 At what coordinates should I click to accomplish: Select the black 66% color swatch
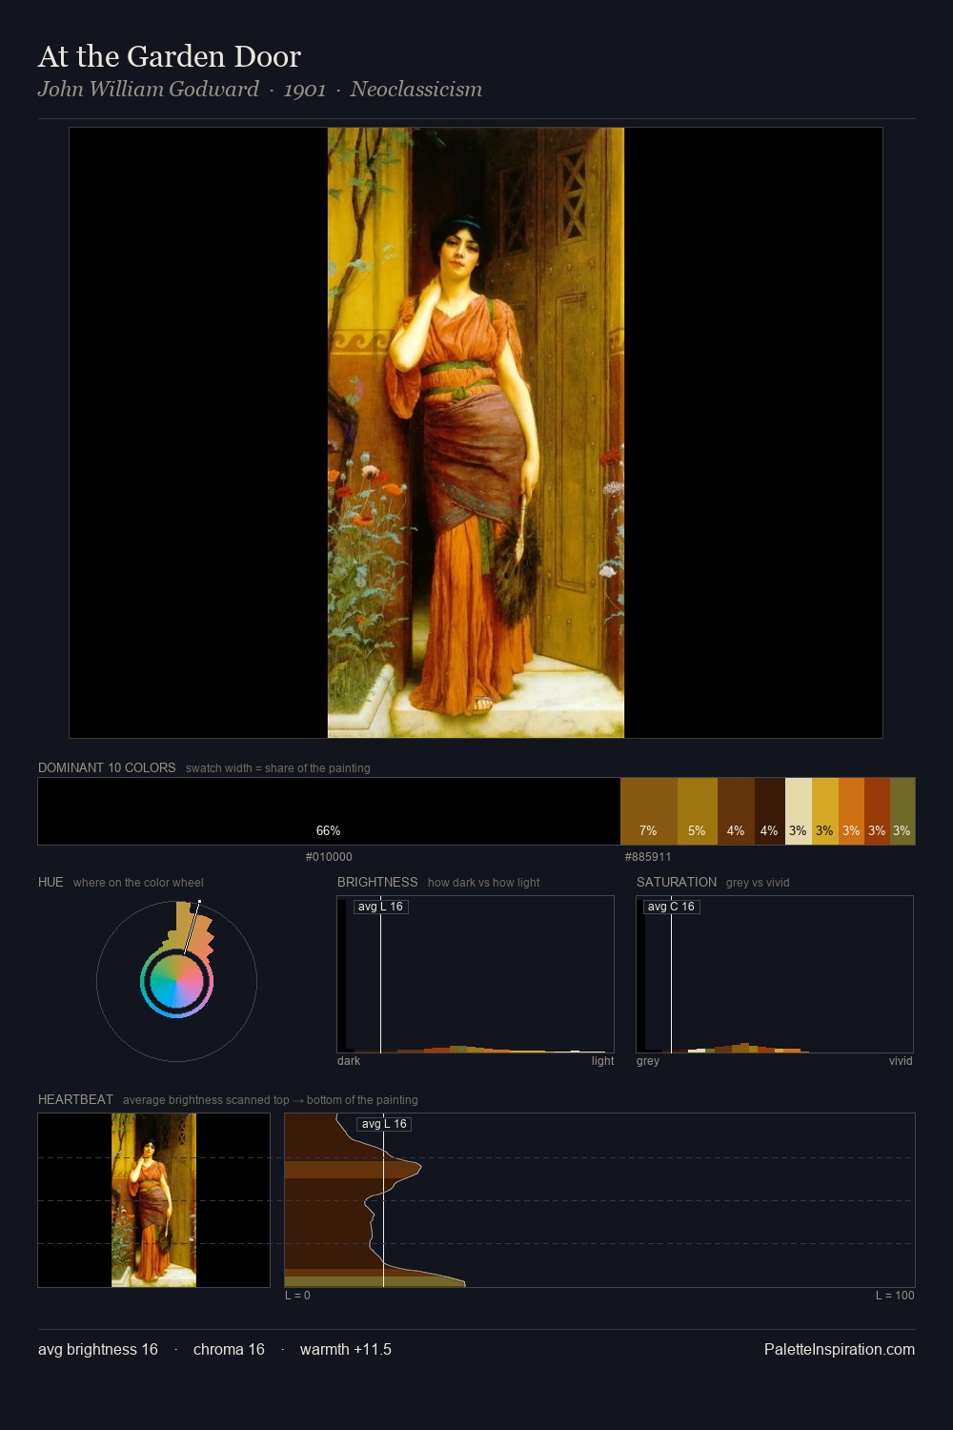click(329, 811)
